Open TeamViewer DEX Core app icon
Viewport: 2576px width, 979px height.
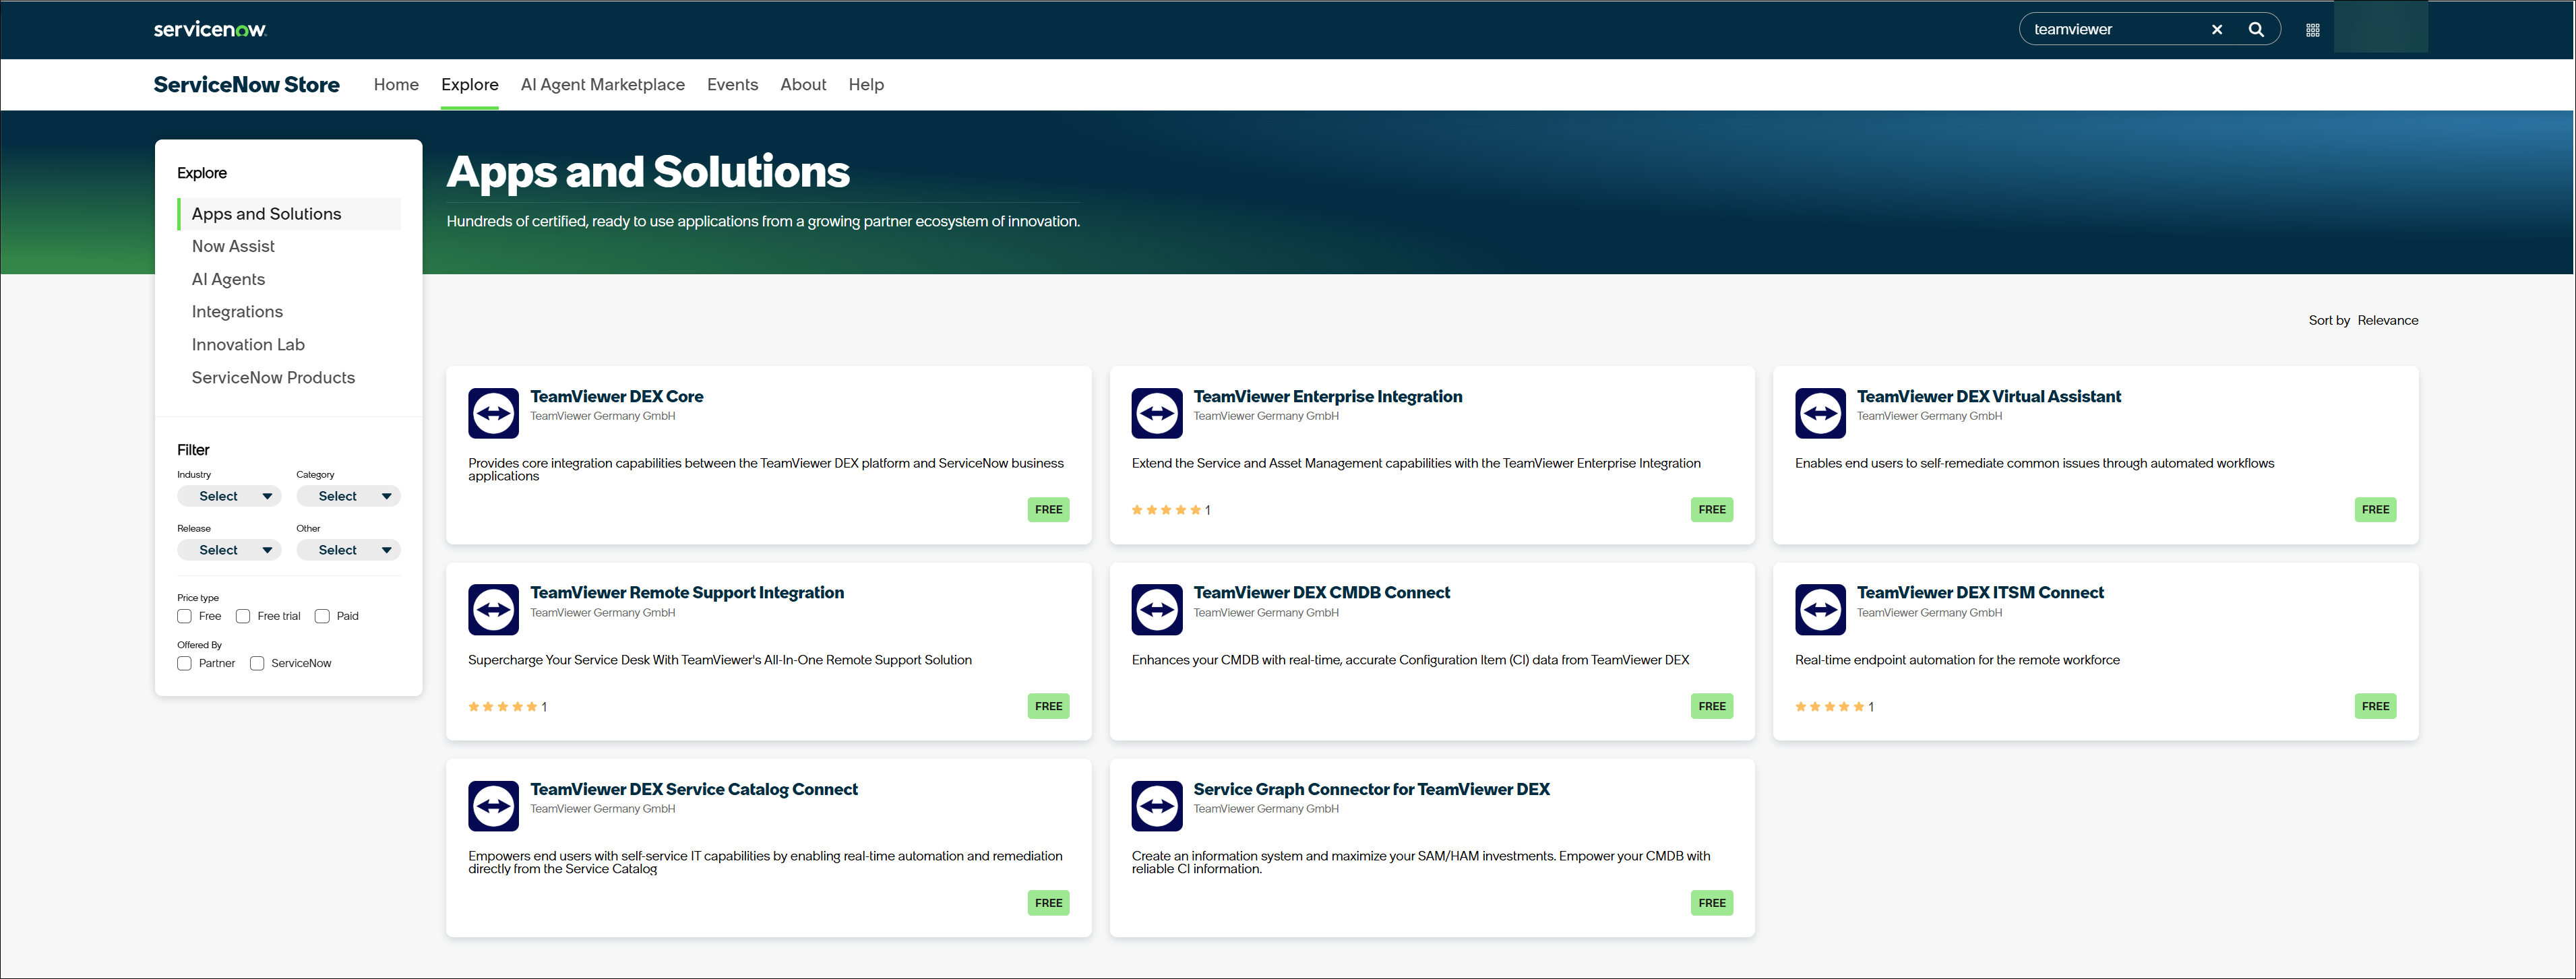pos(494,413)
